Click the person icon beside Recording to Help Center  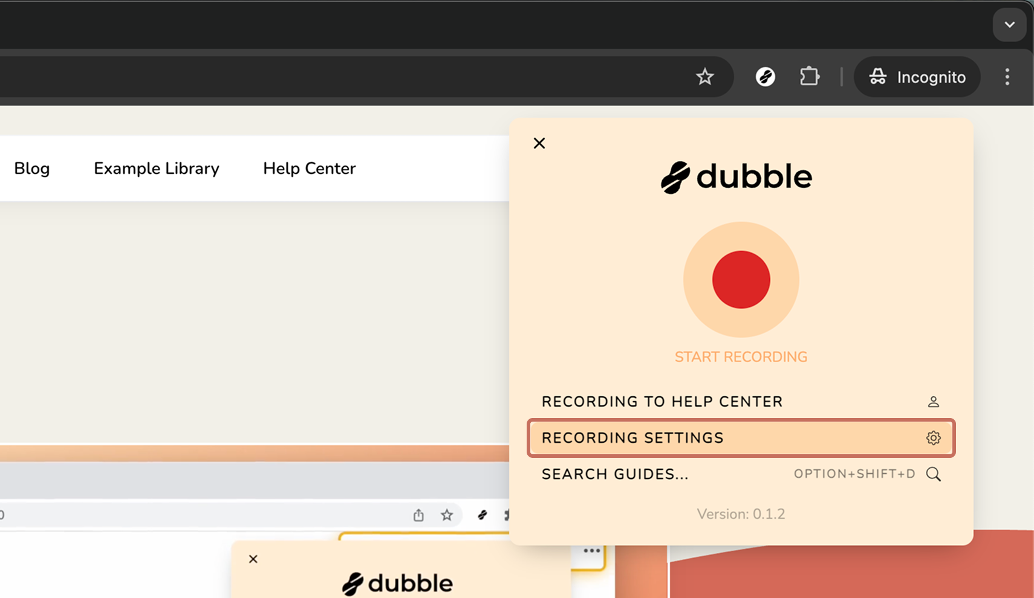(934, 402)
